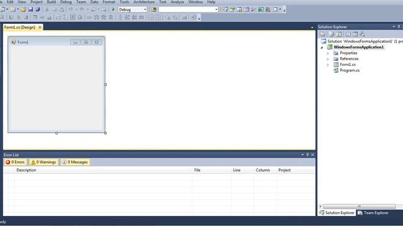
Task: Close the Form1.cs [Design] tab
Action: tap(40, 27)
